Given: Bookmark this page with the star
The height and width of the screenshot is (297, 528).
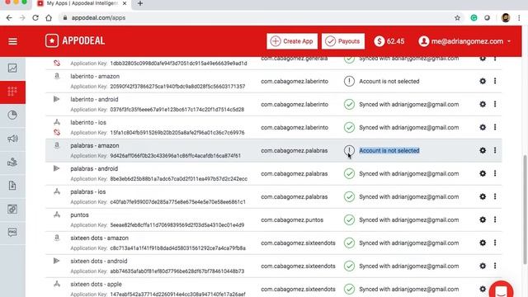Looking at the screenshot, I should 457,18.
